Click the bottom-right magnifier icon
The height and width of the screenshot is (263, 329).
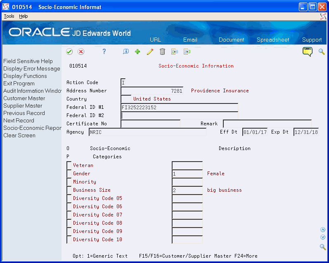click(323, 247)
